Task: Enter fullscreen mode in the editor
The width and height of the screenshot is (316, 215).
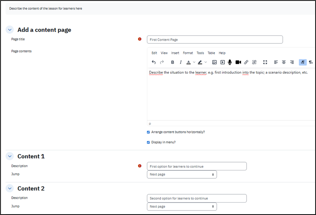Action: coord(265,62)
